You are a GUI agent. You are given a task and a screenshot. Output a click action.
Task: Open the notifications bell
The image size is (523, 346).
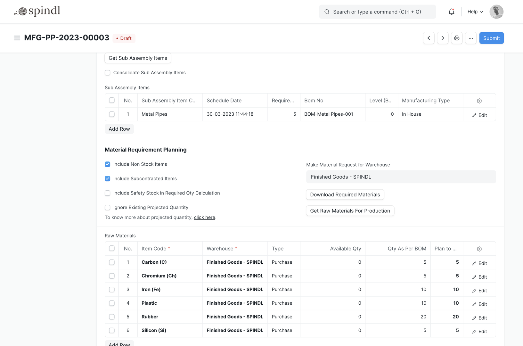tap(451, 12)
